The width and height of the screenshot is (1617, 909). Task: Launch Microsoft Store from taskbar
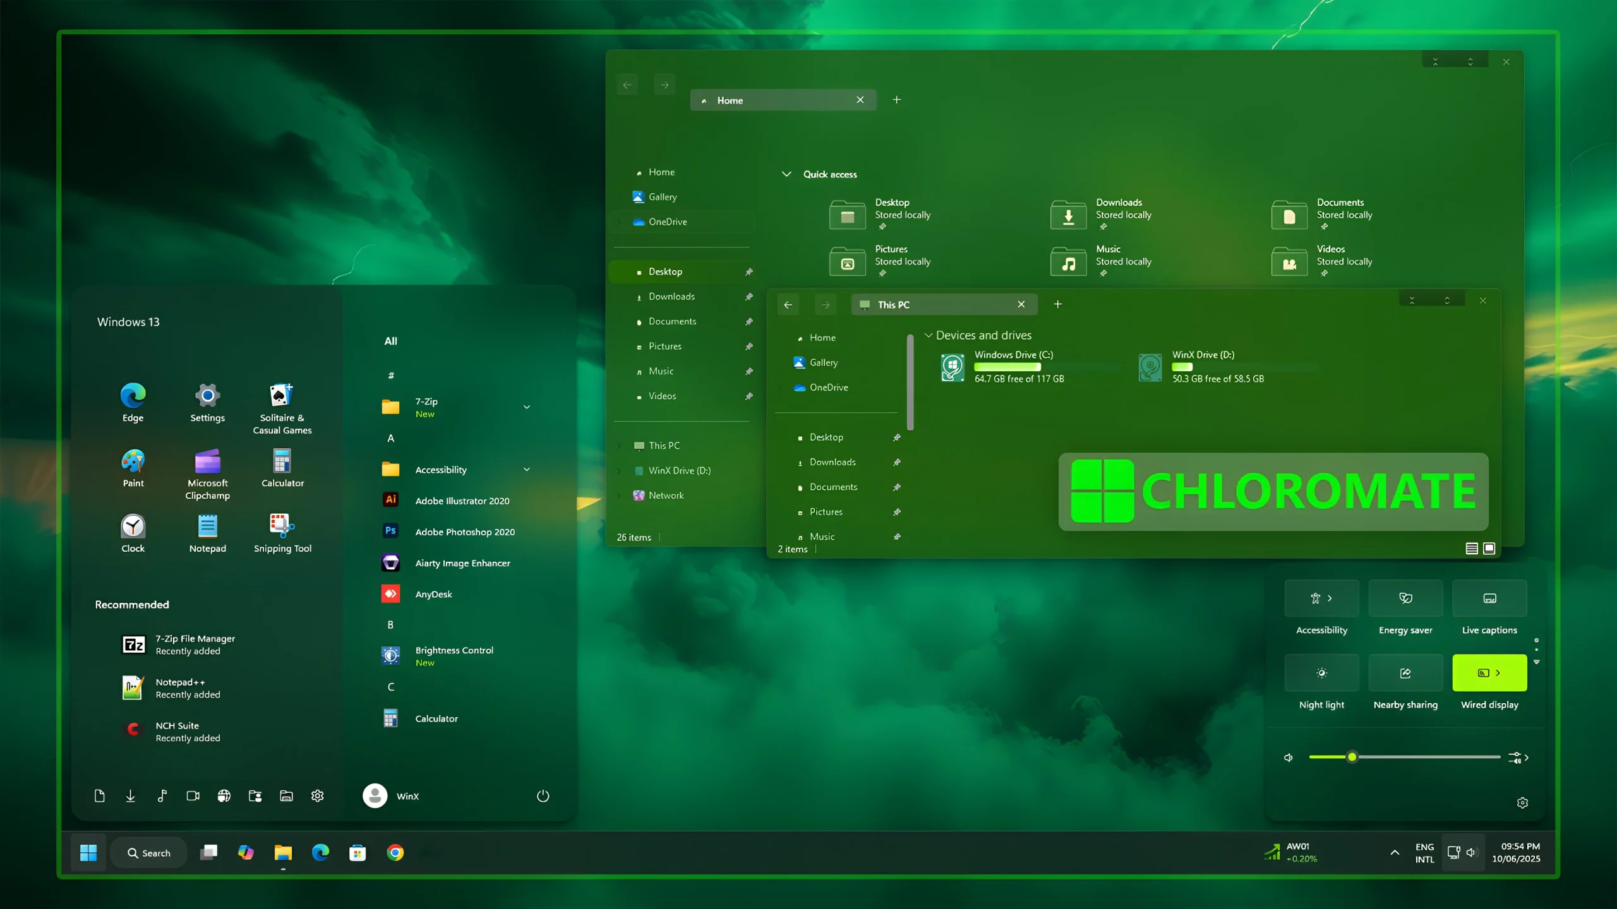[358, 853]
